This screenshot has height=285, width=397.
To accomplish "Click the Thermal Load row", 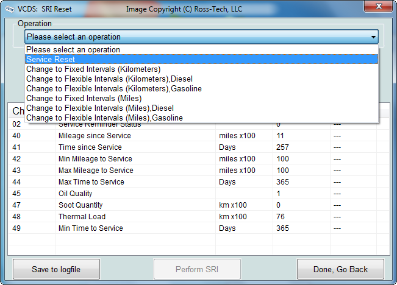I will pos(82,217).
